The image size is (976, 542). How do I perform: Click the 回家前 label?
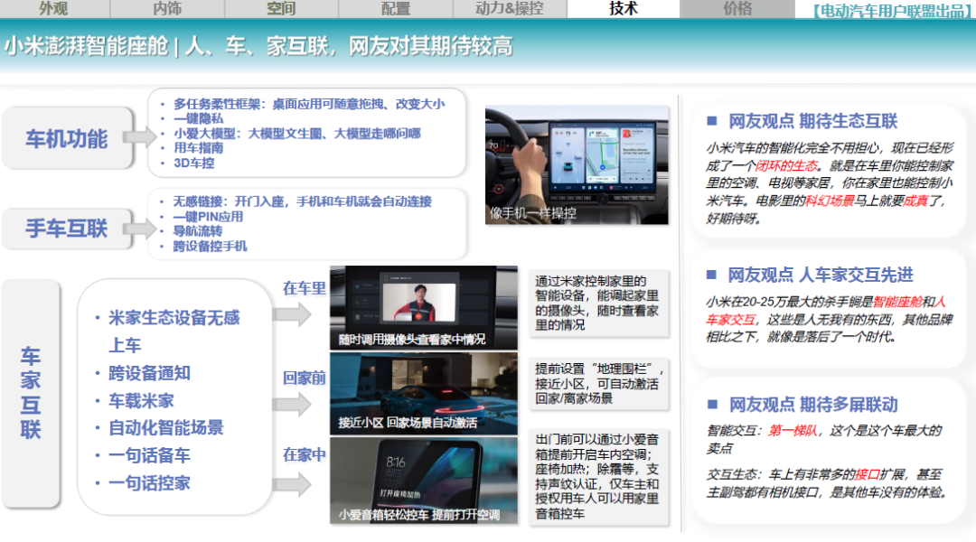pos(305,378)
